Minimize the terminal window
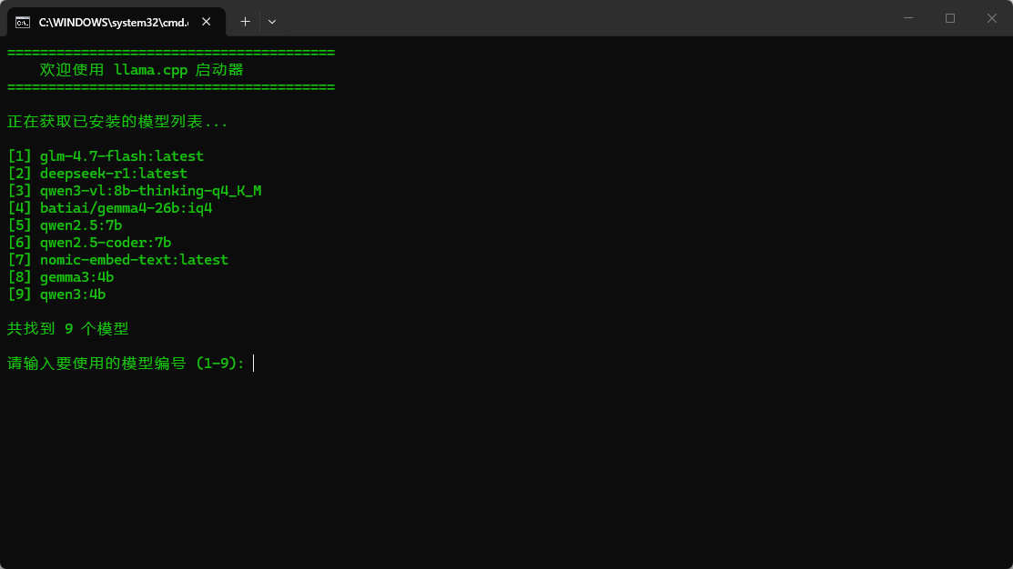Image resolution: width=1013 pixels, height=569 pixels. [908, 18]
